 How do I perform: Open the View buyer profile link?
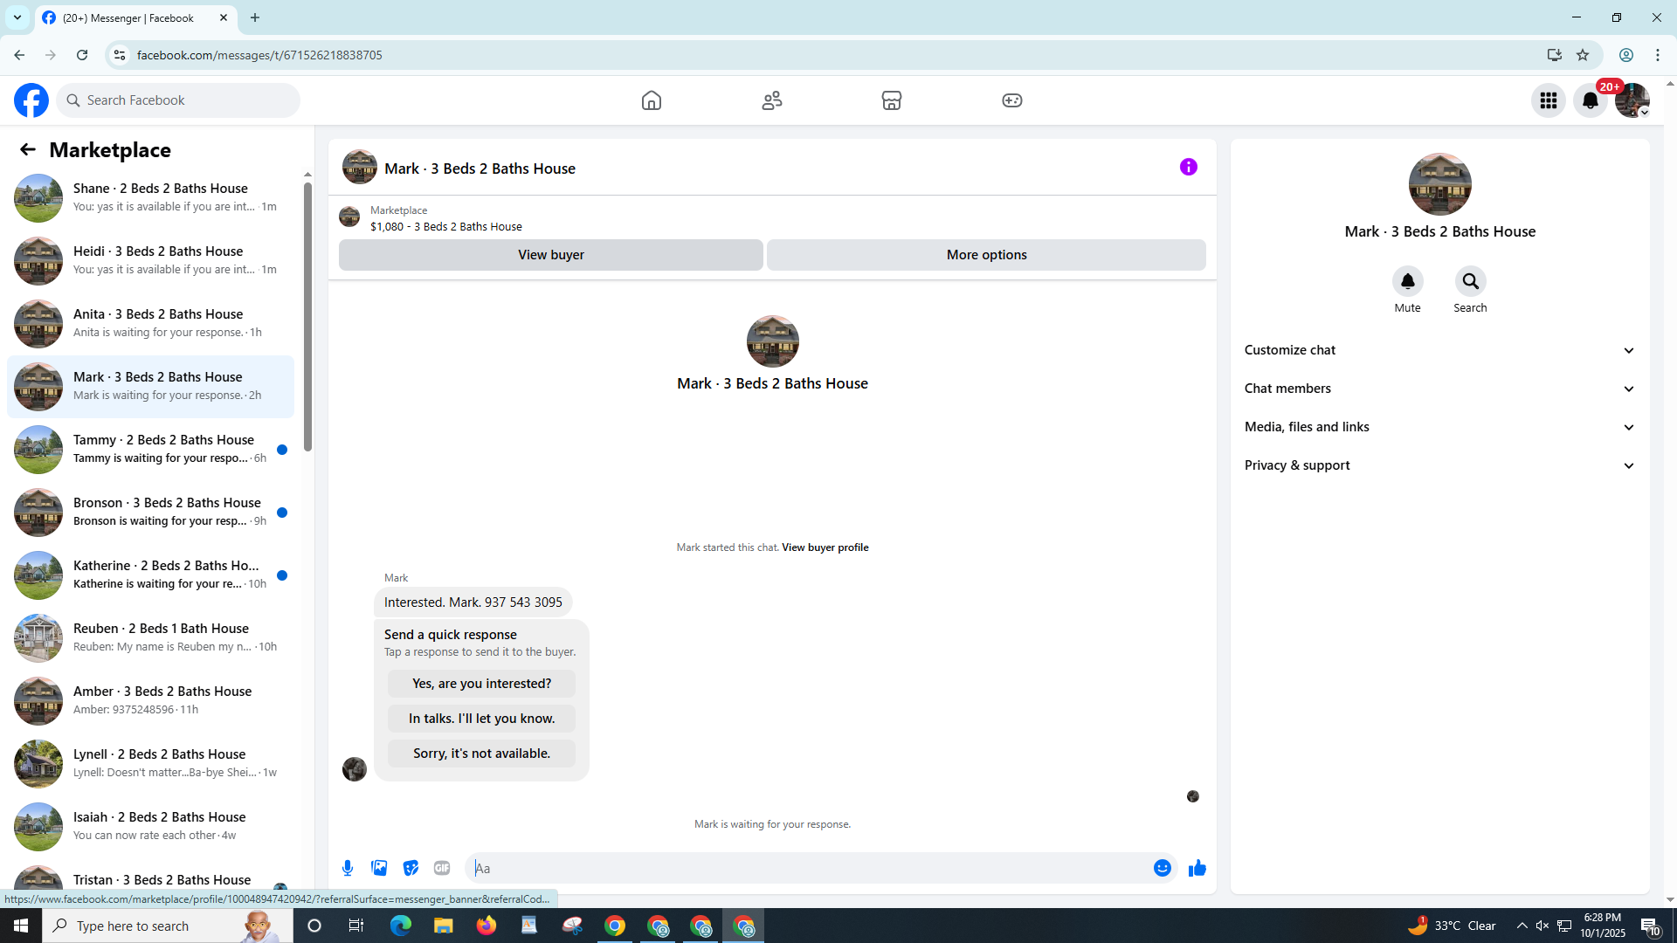825,547
